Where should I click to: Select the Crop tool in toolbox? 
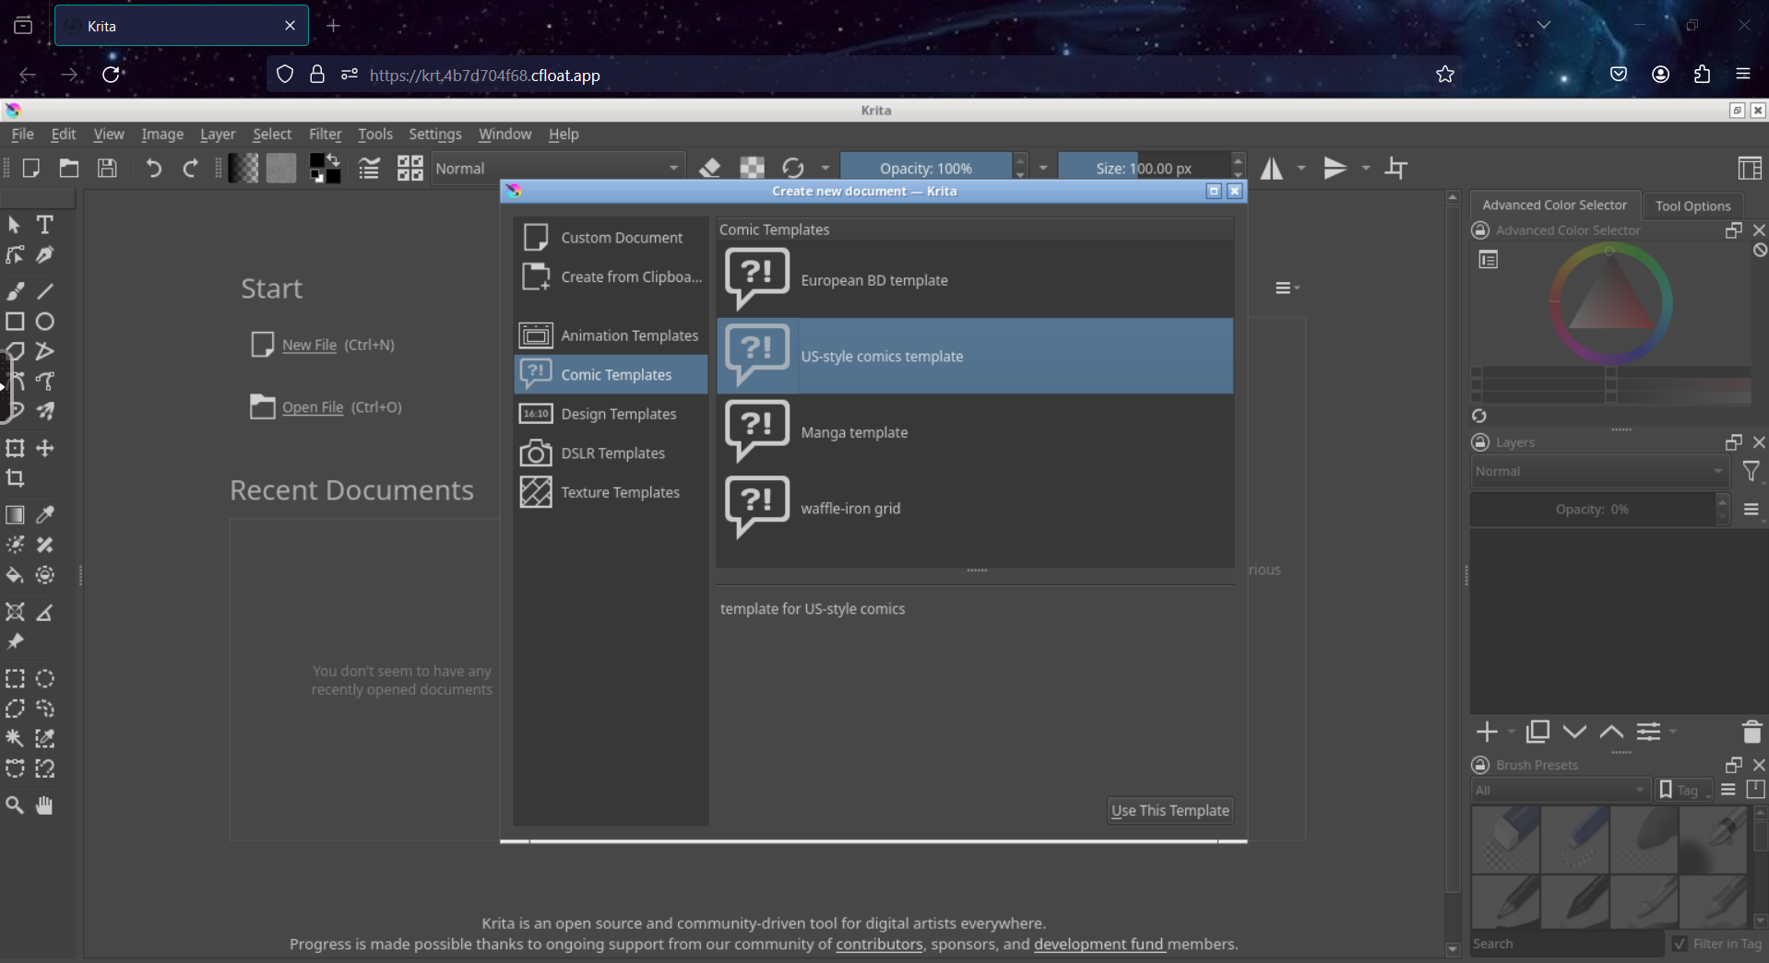pyautogui.click(x=15, y=478)
